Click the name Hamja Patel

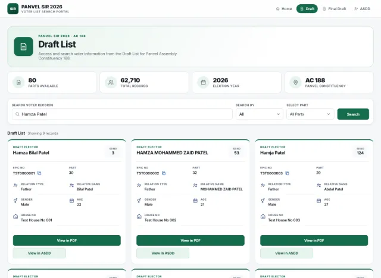click(273, 152)
